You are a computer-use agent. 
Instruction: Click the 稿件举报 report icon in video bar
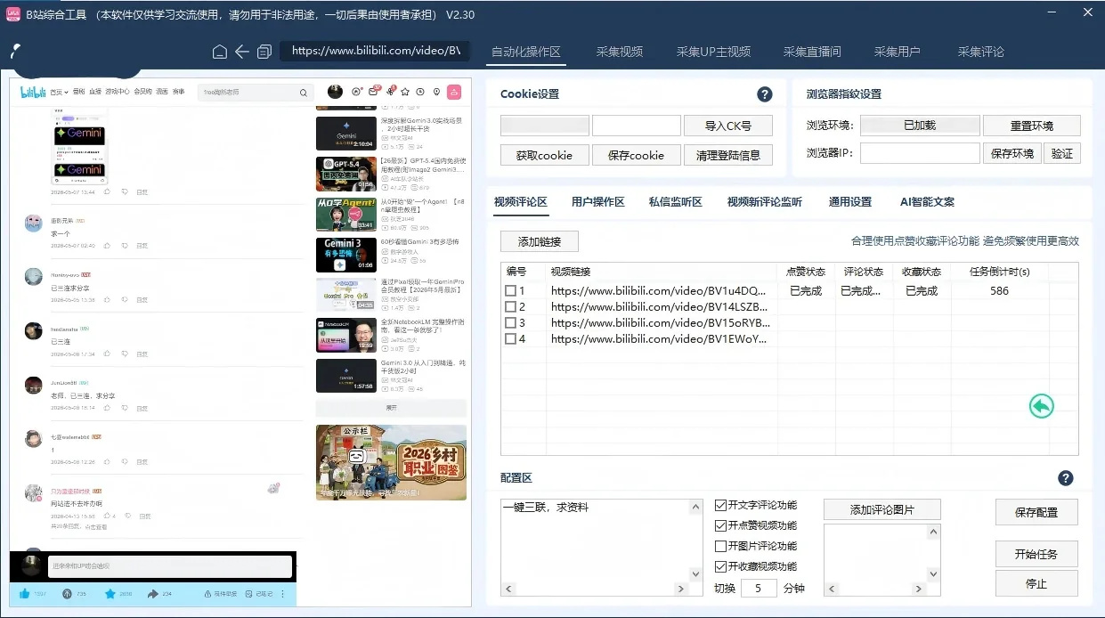tap(207, 594)
